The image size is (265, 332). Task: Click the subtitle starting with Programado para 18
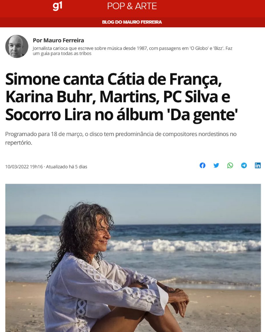click(121, 138)
